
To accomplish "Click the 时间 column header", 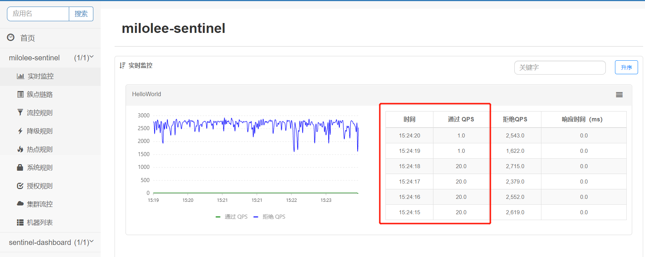I will [x=410, y=119].
